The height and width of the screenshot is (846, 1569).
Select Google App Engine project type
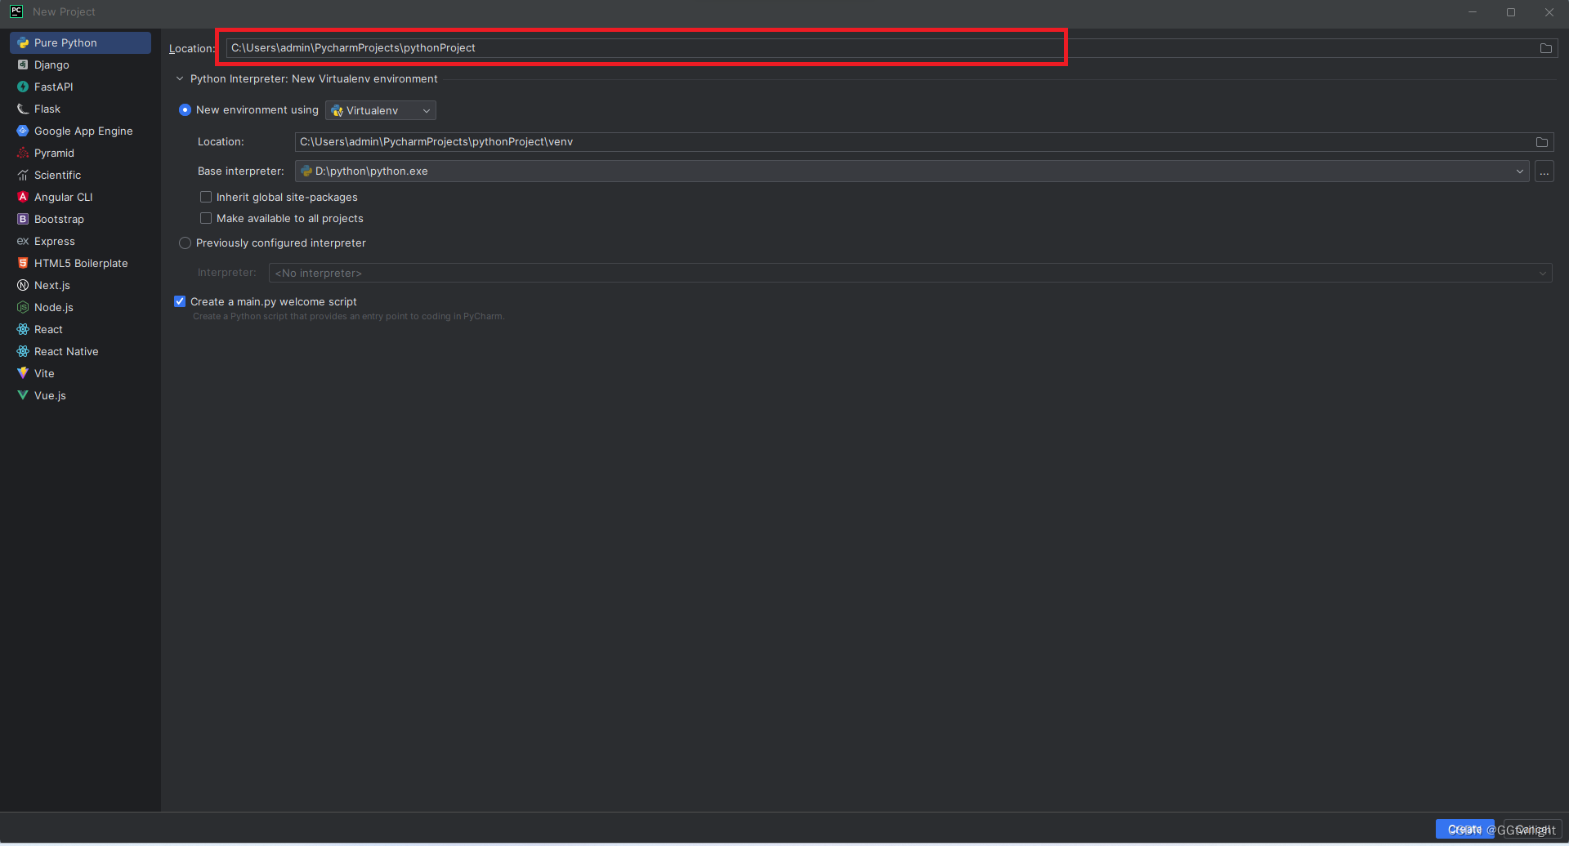(x=80, y=131)
